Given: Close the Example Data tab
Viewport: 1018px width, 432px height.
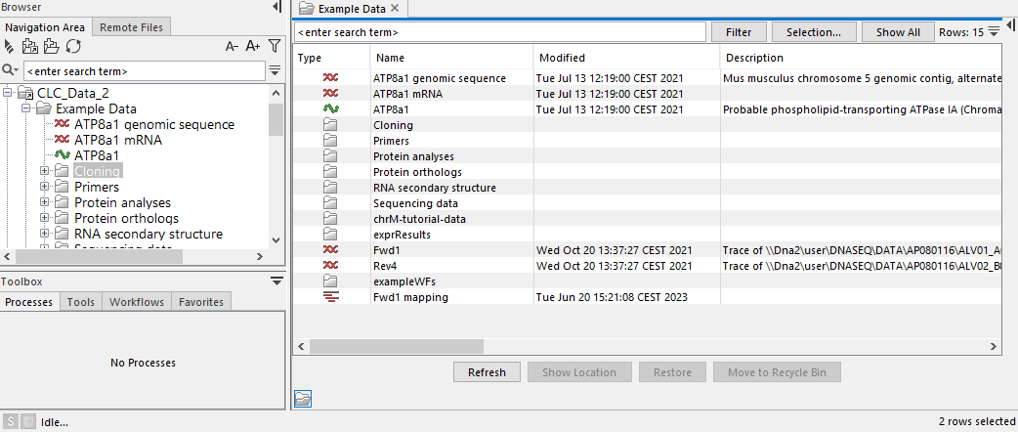Looking at the screenshot, I should tap(396, 9).
